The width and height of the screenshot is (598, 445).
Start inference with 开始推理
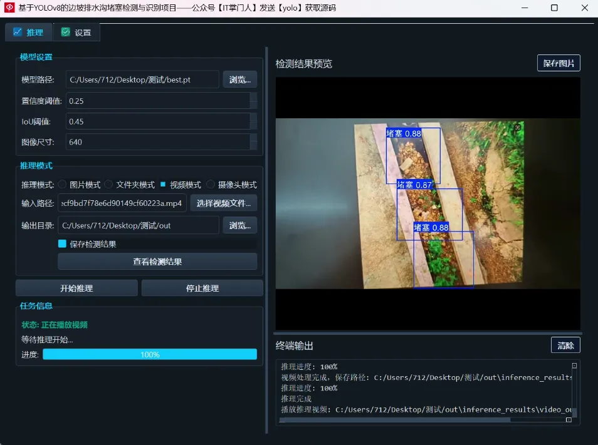click(x=76, y=288)
